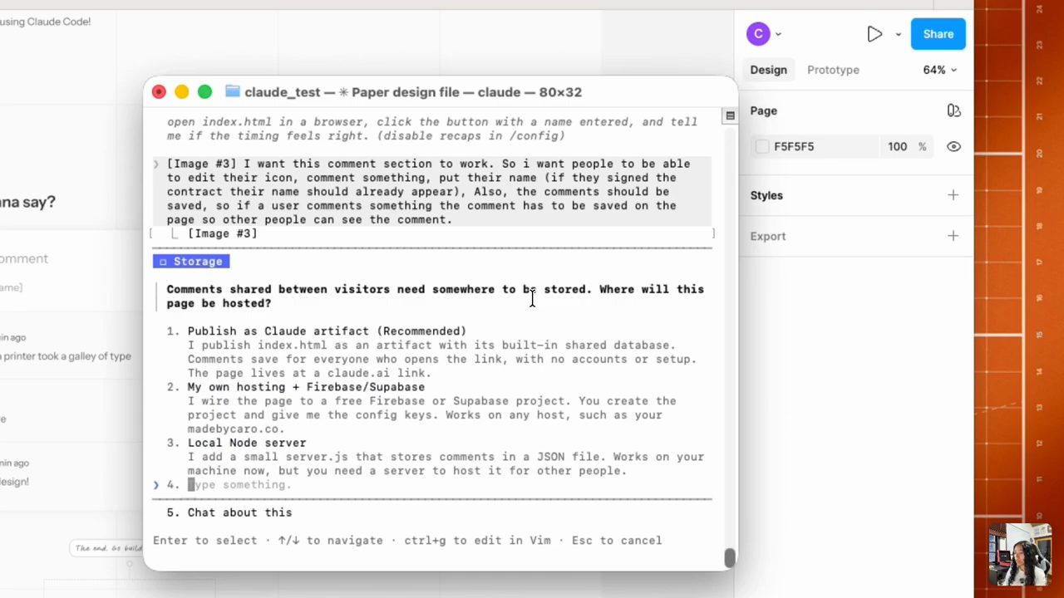This screenshot has height=598, width=1064.
Task: Open the avatar dropdown chevron
Action: pos(778,35)
